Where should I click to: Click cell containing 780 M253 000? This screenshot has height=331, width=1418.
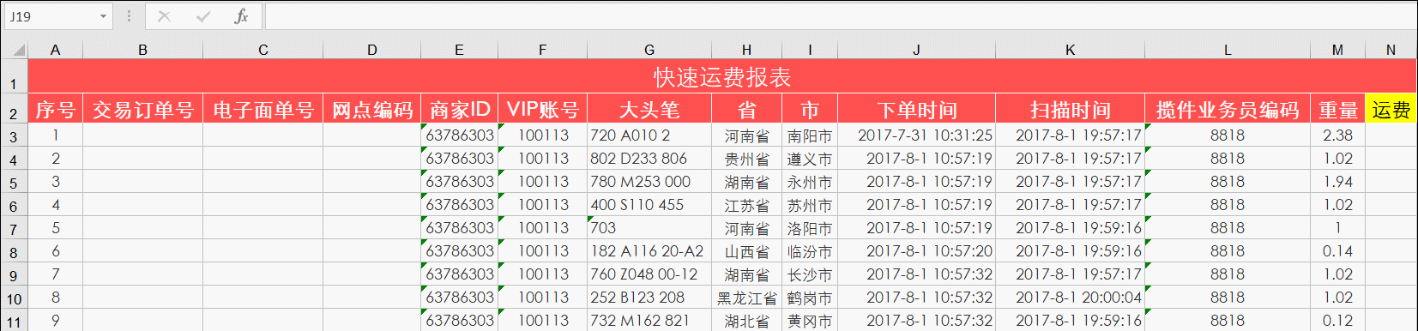pyautogui.click(x=649, y=182)
